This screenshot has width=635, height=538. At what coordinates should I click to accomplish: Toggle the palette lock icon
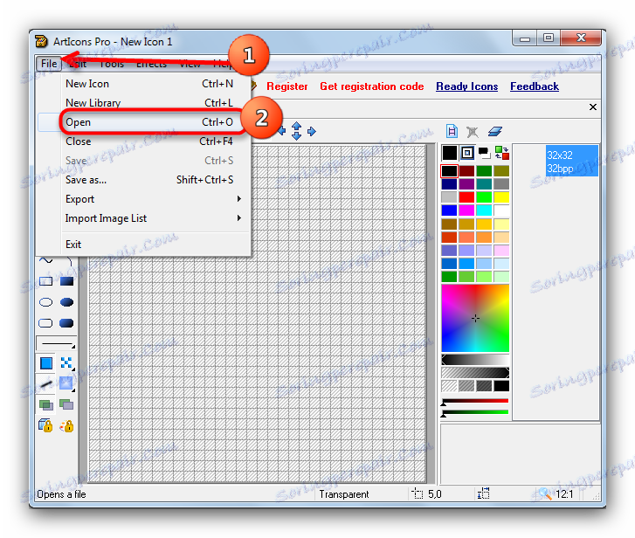[x=67, y=426]
